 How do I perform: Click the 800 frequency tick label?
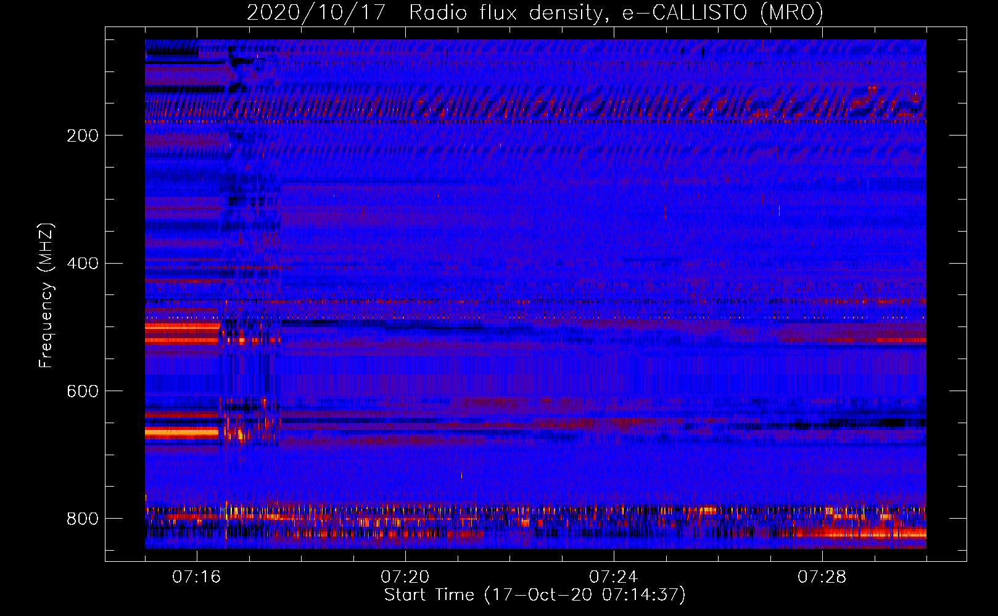coord(83,519)
